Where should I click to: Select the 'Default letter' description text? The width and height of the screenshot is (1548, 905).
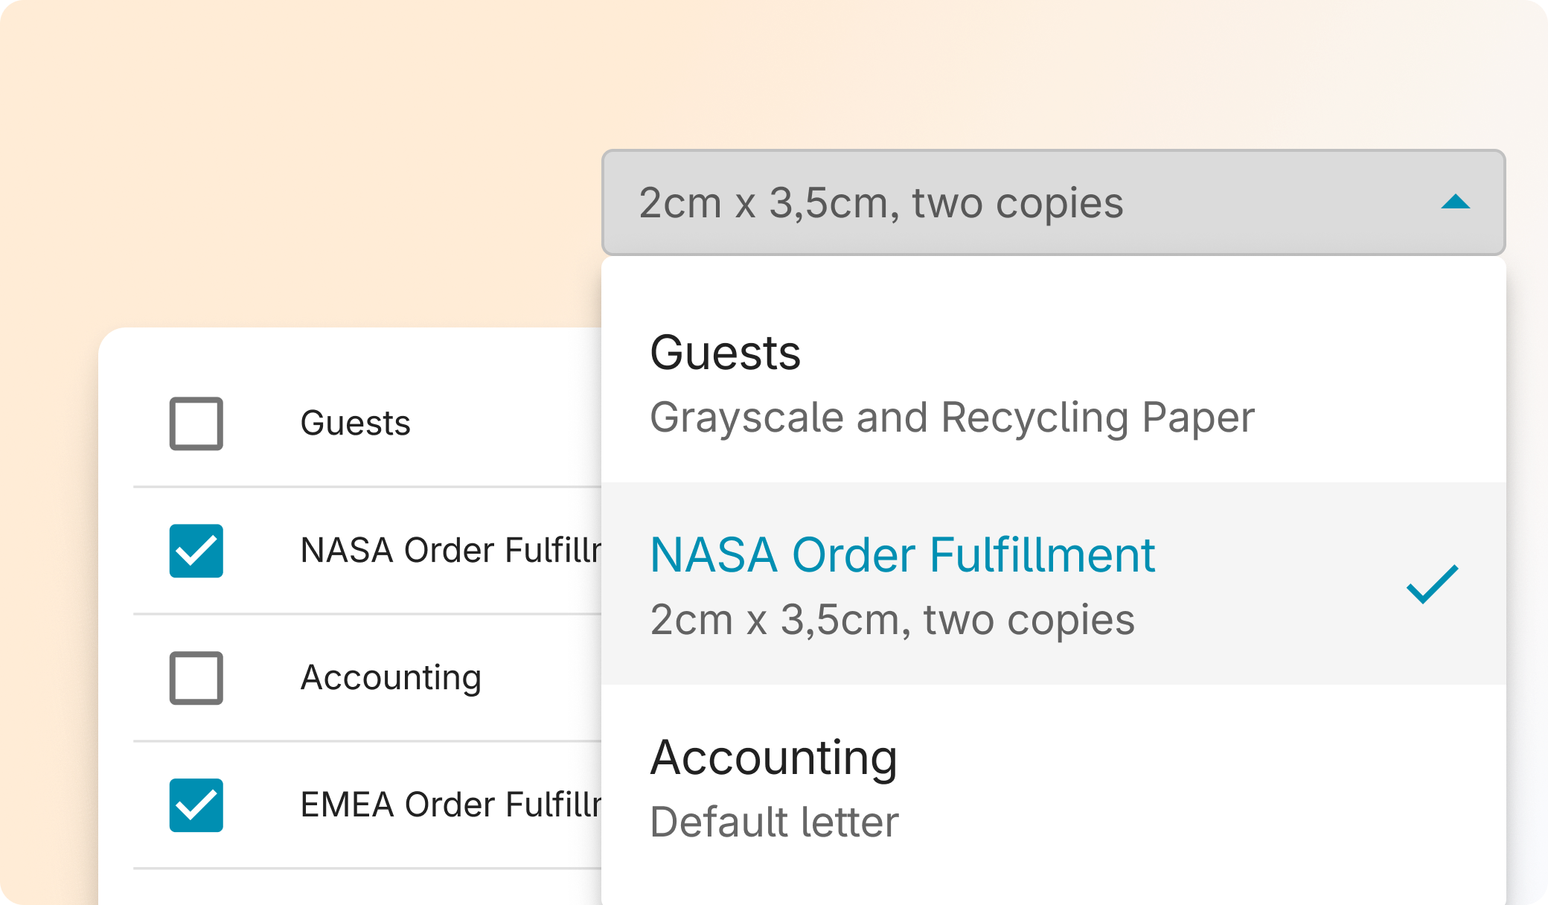[x=775, y=822]
